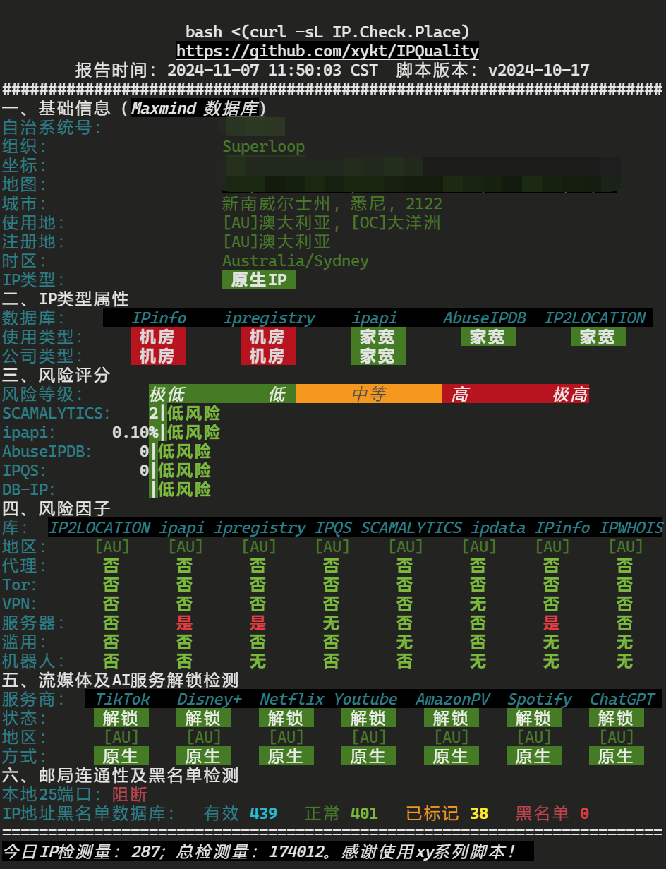The image size is (666, 869).
Task: Click the TikTok provider header
Action: click(x=123, y=699)
